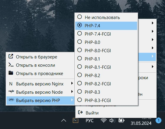Click the folder icon for explorer
This screenshot has height=129, width=165.
[11, 73]
